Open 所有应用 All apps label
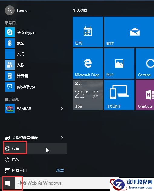The image size is (154, 191). 19,170
